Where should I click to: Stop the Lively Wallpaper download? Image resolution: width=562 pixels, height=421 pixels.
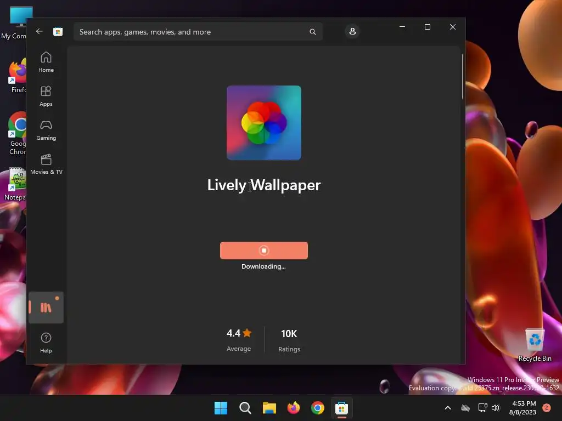(264, 250)
